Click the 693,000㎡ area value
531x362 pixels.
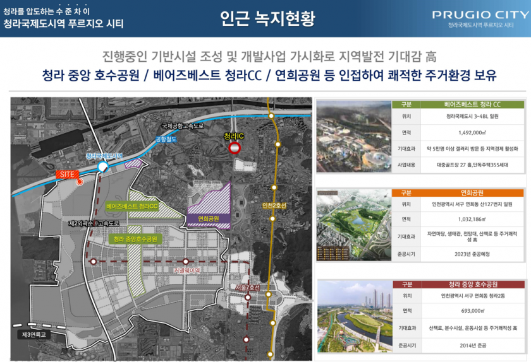coord(473,311)
